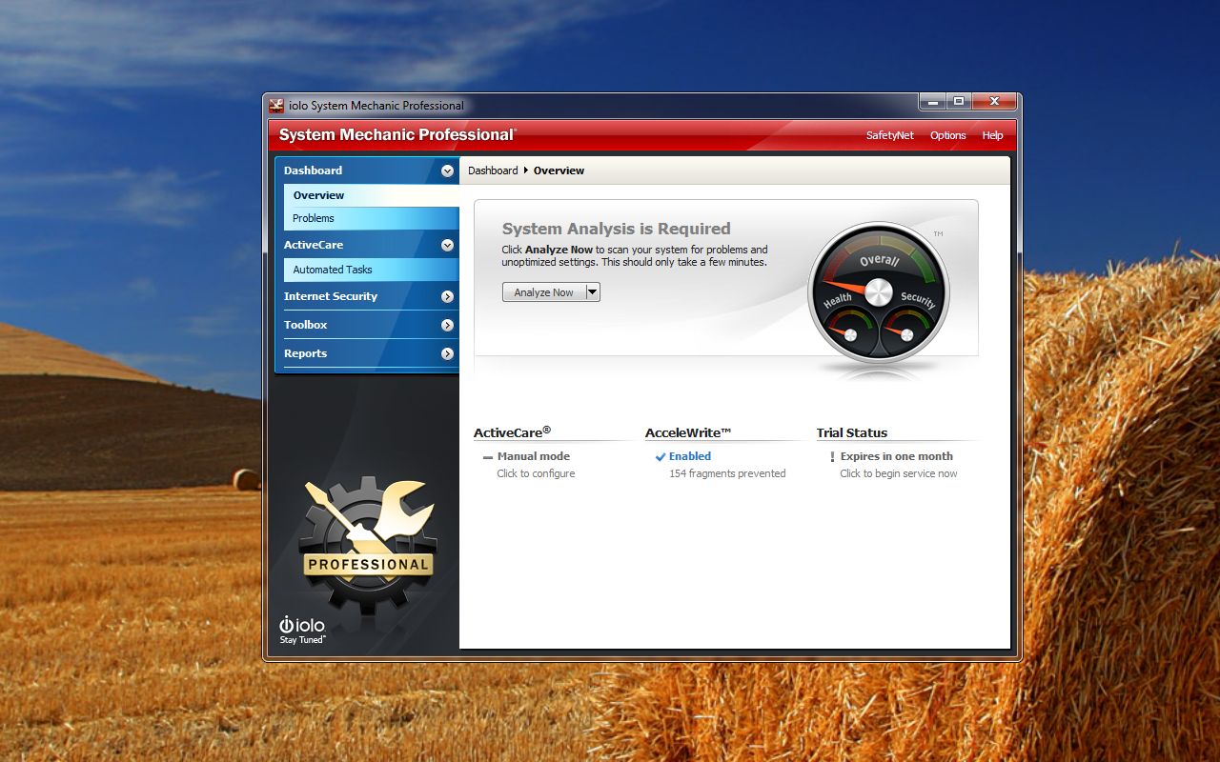
Task: Click the ActiveCare section heading
Action: point(512,431)
